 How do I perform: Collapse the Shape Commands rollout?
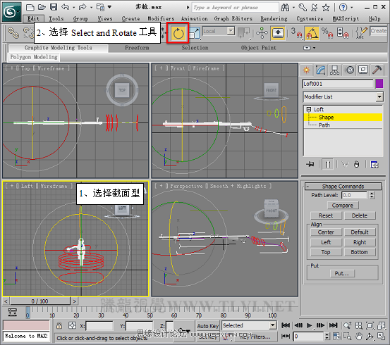coord(343,187)
